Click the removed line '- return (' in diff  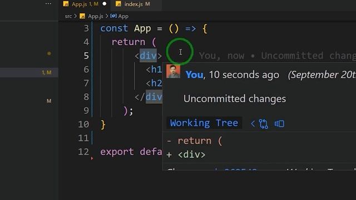195,141
